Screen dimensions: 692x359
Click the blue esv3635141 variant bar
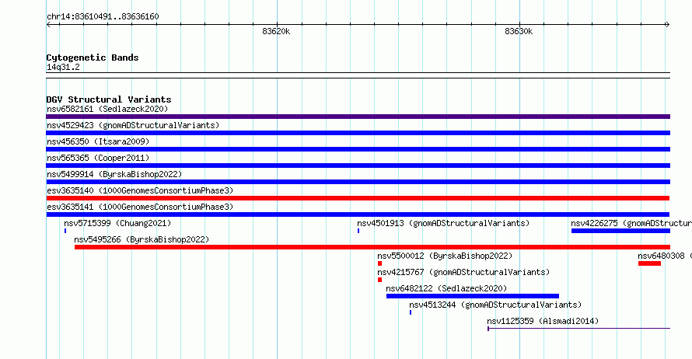(x=358, y=214)
